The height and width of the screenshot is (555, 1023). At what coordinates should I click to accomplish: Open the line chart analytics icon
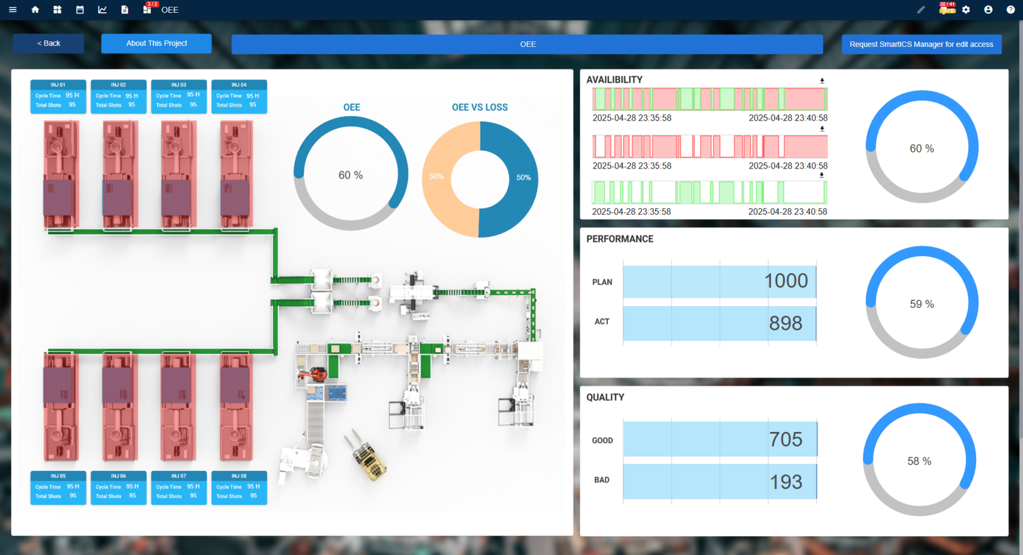coord(102,10)
